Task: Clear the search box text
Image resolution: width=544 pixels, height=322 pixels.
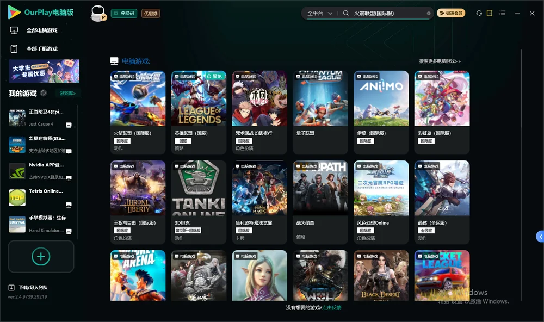Action: [429, 14]
